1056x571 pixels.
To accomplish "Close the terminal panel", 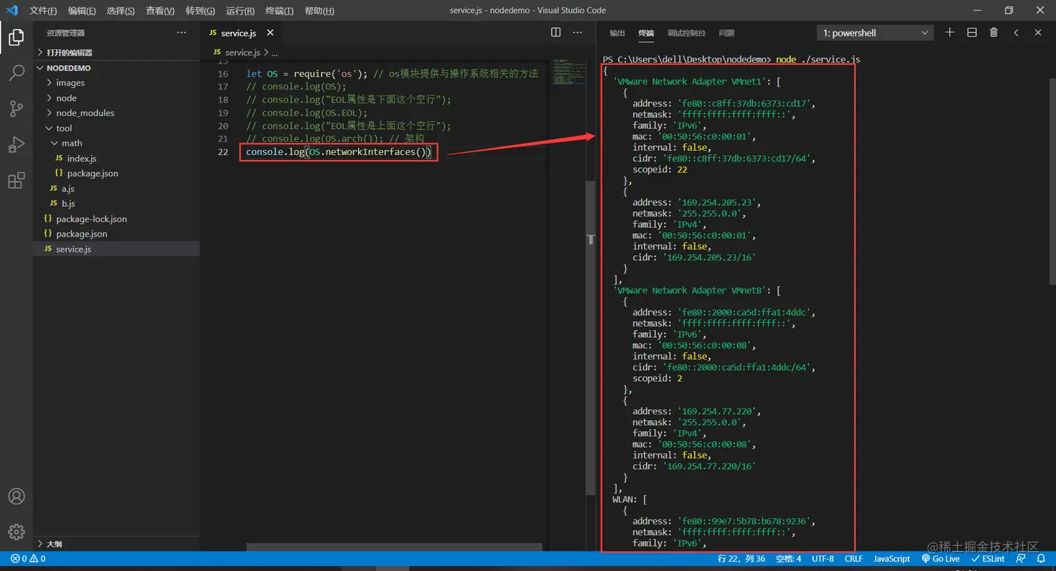I will click(x=1038, y=32).
